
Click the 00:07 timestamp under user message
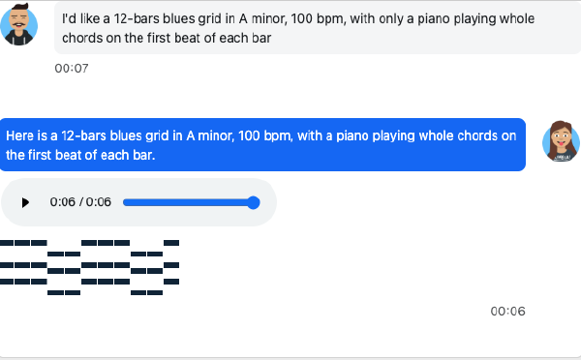(x=72, y=68)
